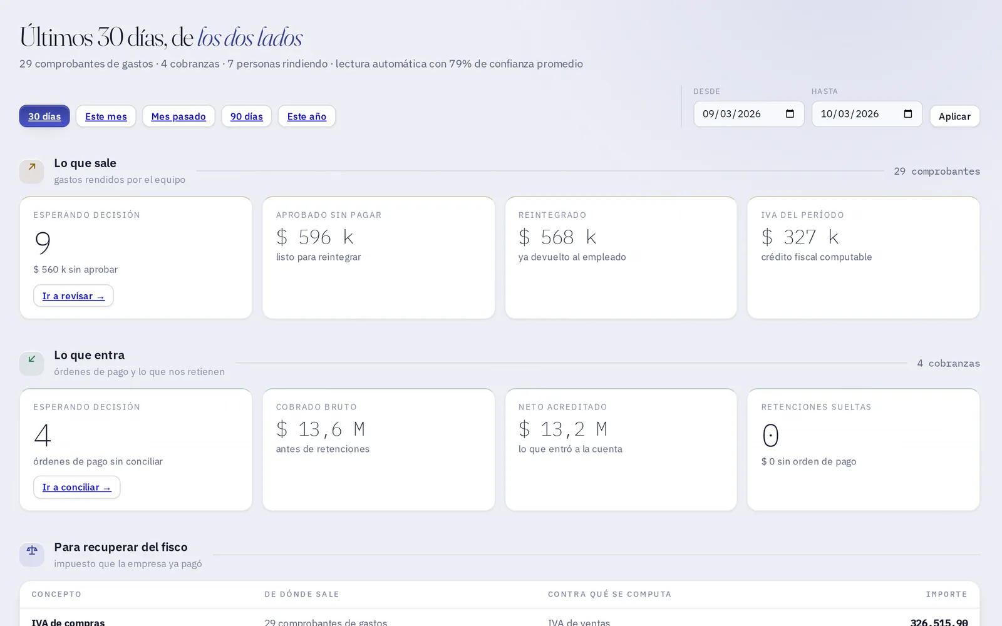This screenshot has height=626, width=1002.
Task: Click the Cobrado bruto $ 13,6 M value
Action: 321,429
